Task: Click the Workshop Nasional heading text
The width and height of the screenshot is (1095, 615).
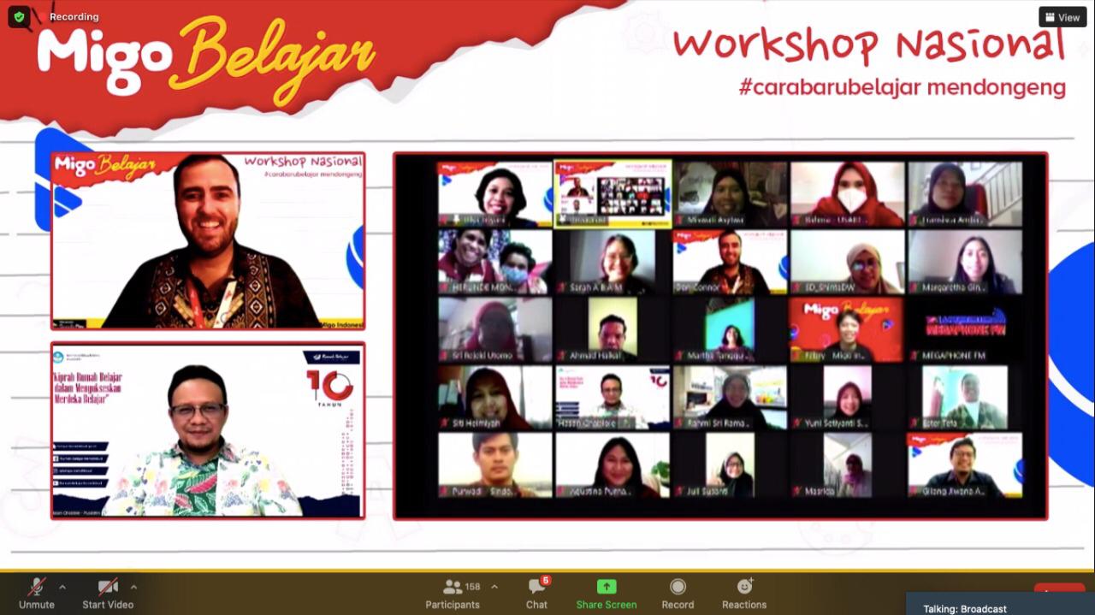Action: coord(869,44)
